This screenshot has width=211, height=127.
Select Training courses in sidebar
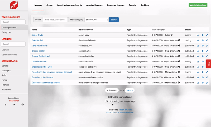tap(14, 28)
